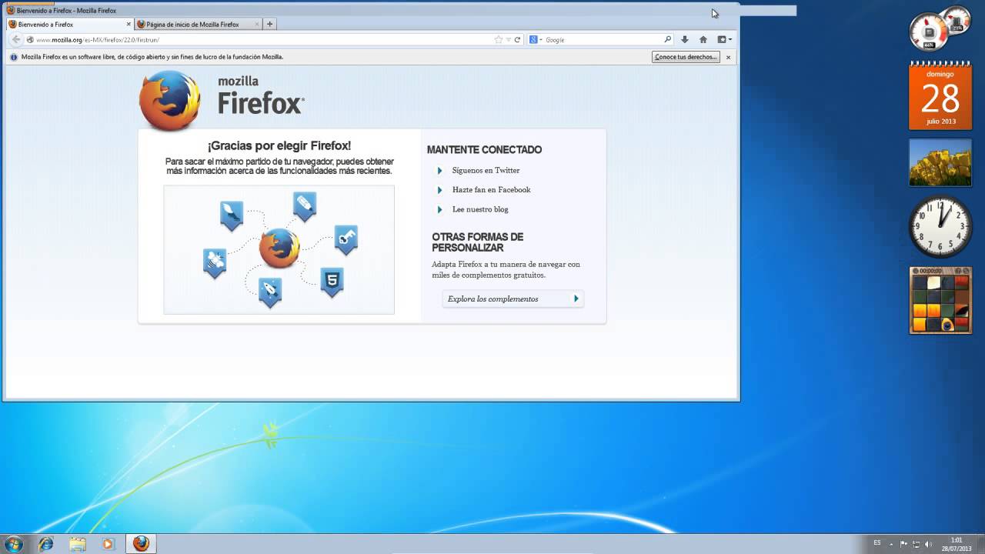Open the Google search engine dropdown
Screen dimensions: 985x554
coord(536,39)
